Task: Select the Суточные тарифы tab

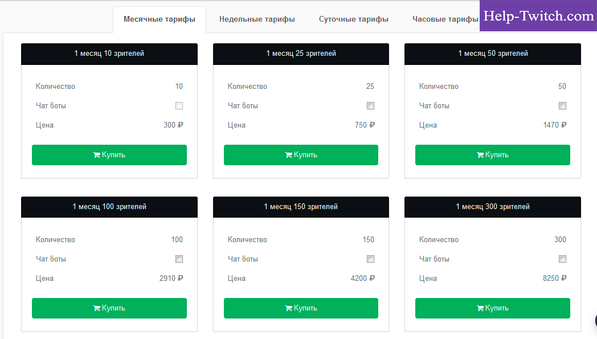Action: (x=353, y=19)
